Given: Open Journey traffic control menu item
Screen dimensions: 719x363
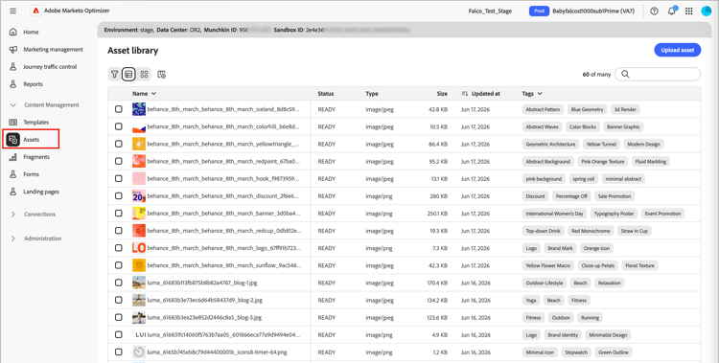Looking at the screenshot, I should coord(50,67).
